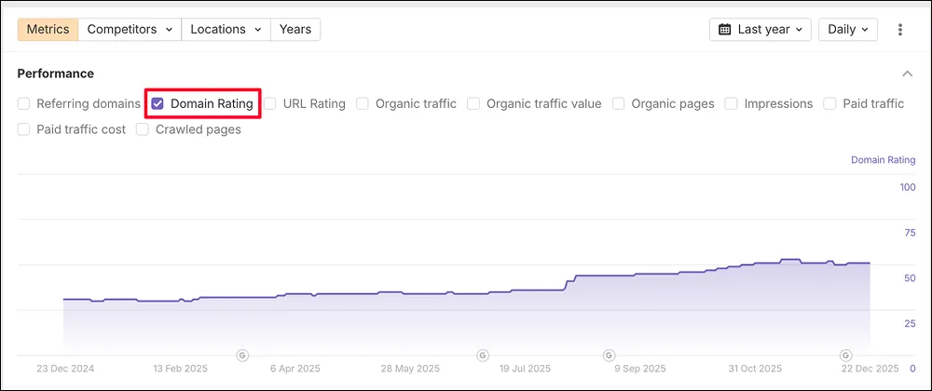Select the Metrics tab
This screenshot has height=391, width=932.
coord(48,29)
